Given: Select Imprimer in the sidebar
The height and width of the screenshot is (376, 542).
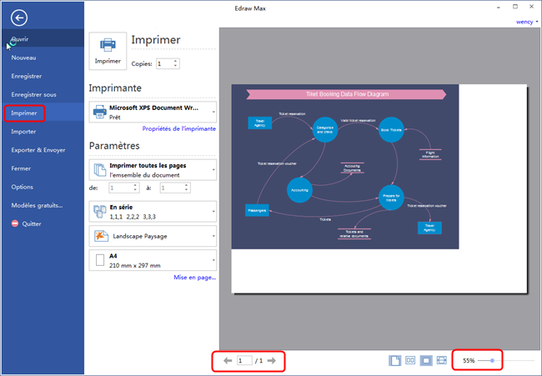Looking at the screenshot, I should click(43, 113).
